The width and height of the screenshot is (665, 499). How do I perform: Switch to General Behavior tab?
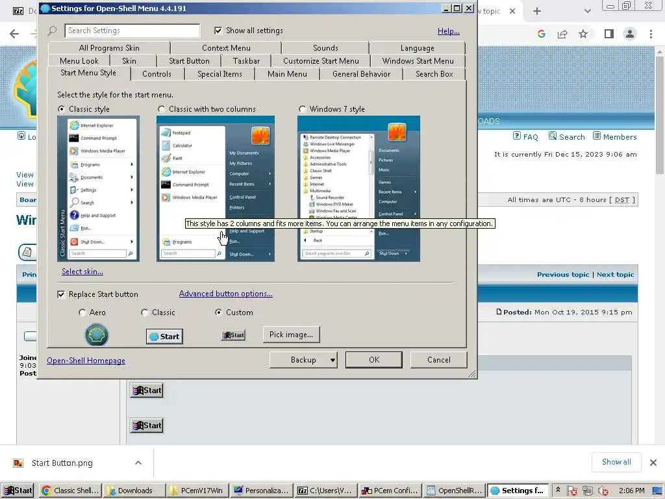point(361,74)
